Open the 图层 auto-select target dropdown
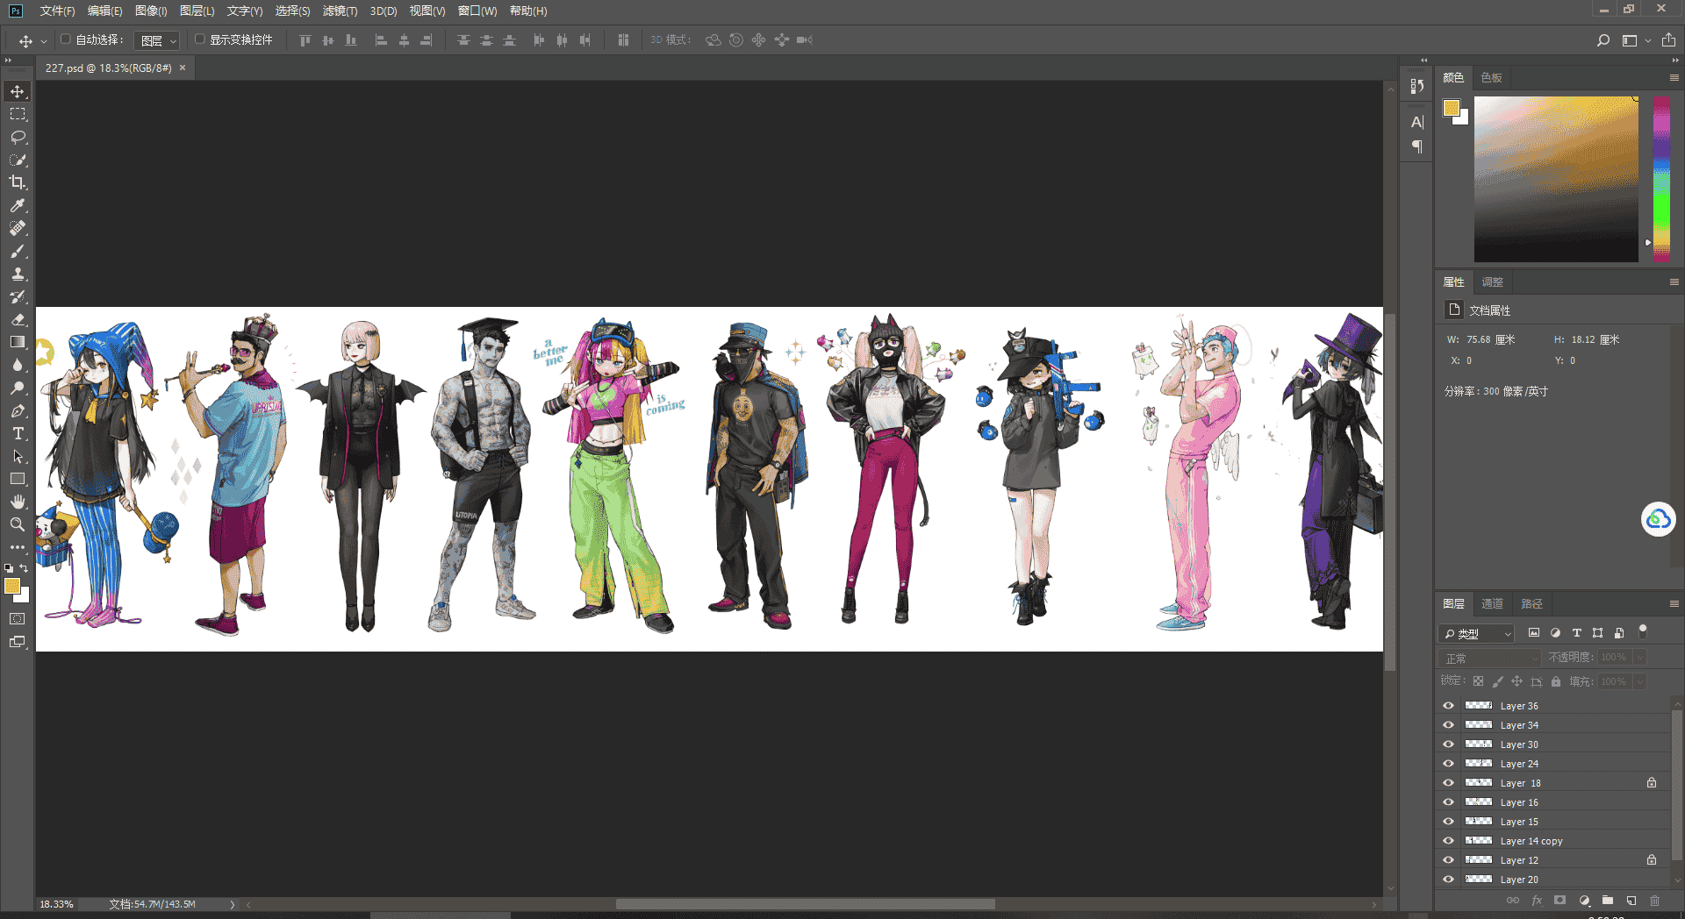Viewport: 1685px width, 919px height. pyautogui.click(x=158, y=40)
